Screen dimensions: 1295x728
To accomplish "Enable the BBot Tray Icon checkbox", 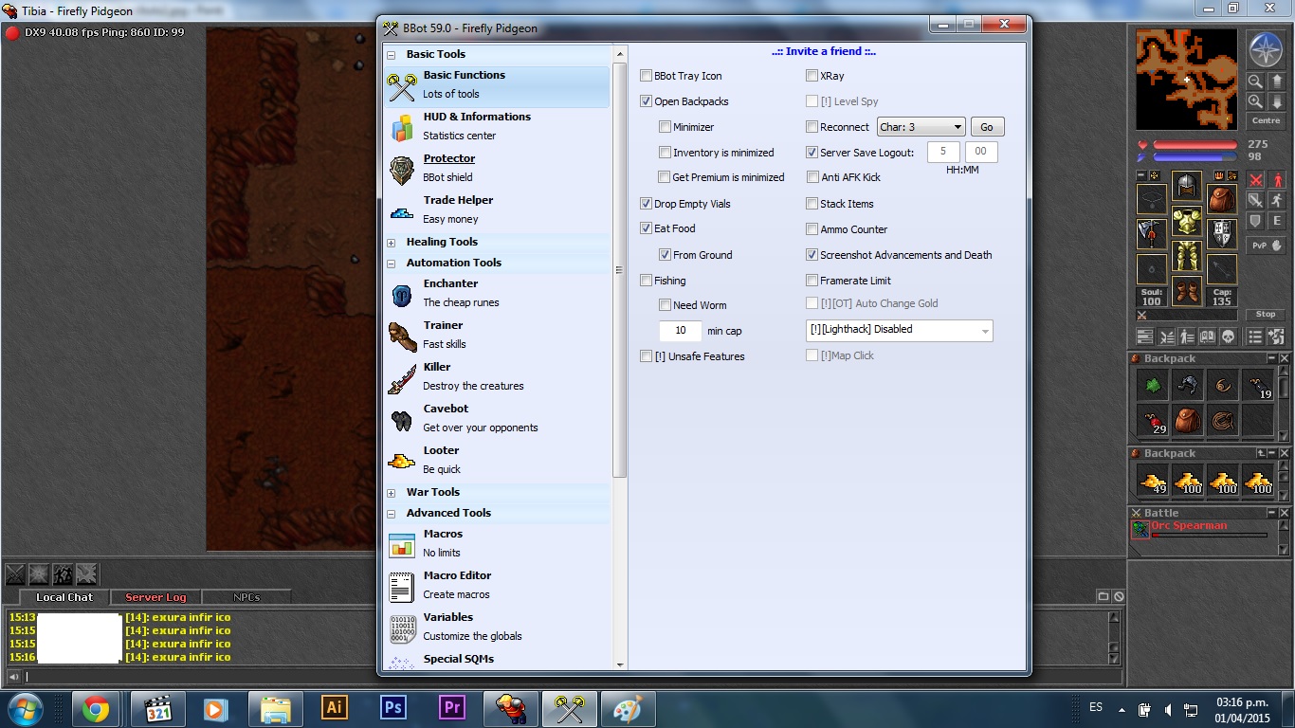I will point(647,76).
